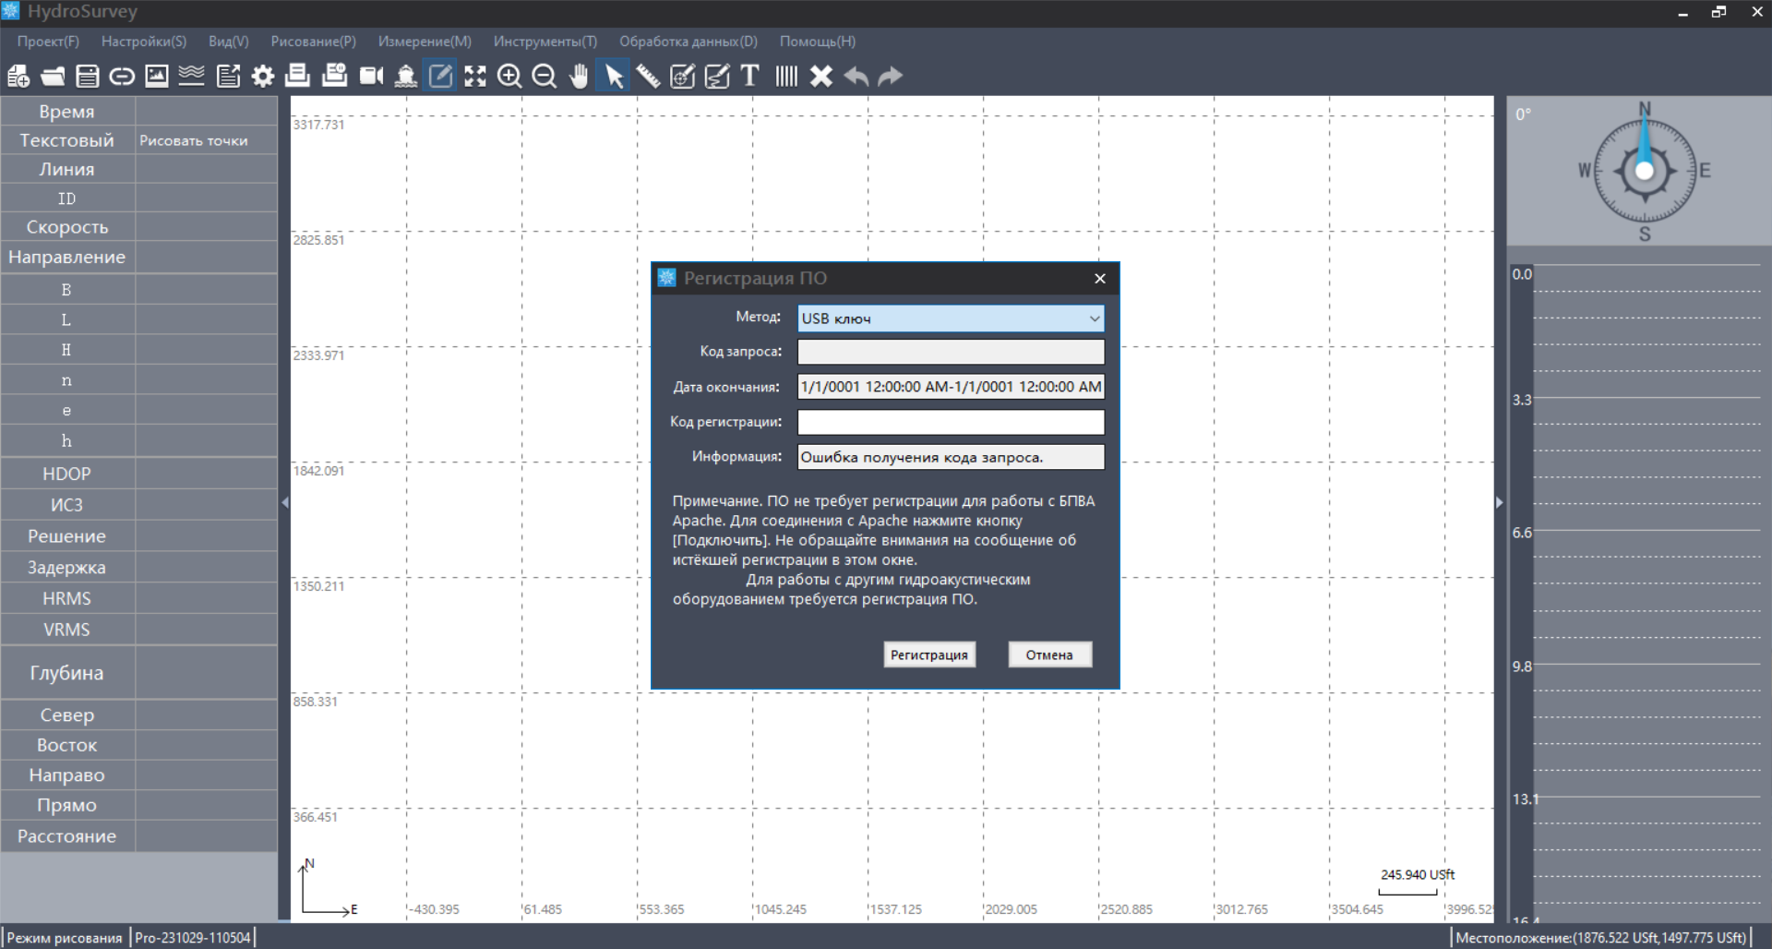The image size is (1772, 949).
Task: Click the 245.940 USft scale bar label
Action: pyautogui.click(x=1418, y=874)
